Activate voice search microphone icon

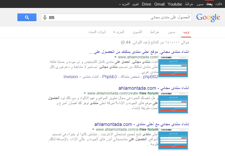pyautogui.click(x=45, y=17)
